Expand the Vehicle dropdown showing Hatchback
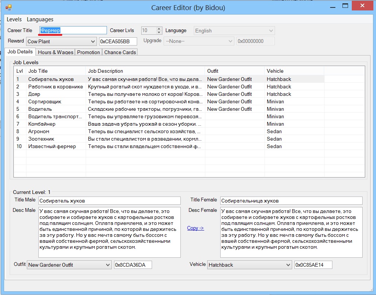The height and width of the screenshot is (295, 376). tap(288, 265)
